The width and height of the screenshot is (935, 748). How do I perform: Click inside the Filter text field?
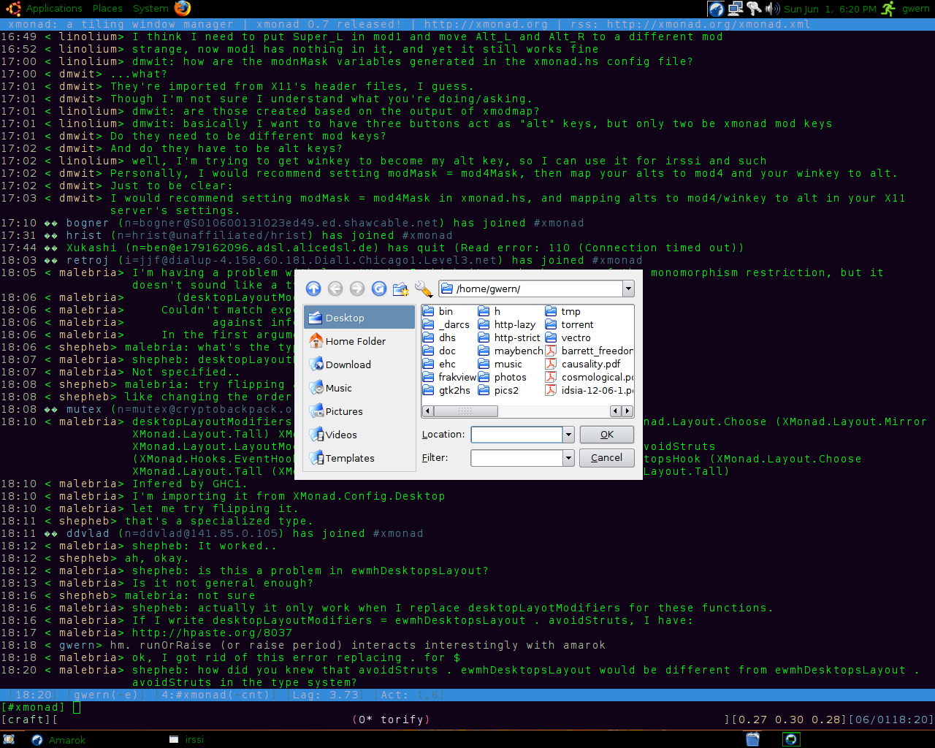(x=517, y=458)
